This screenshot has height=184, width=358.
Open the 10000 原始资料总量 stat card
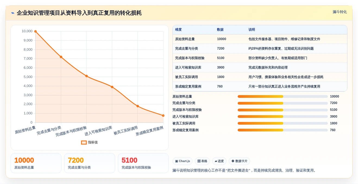click(36, 163)
